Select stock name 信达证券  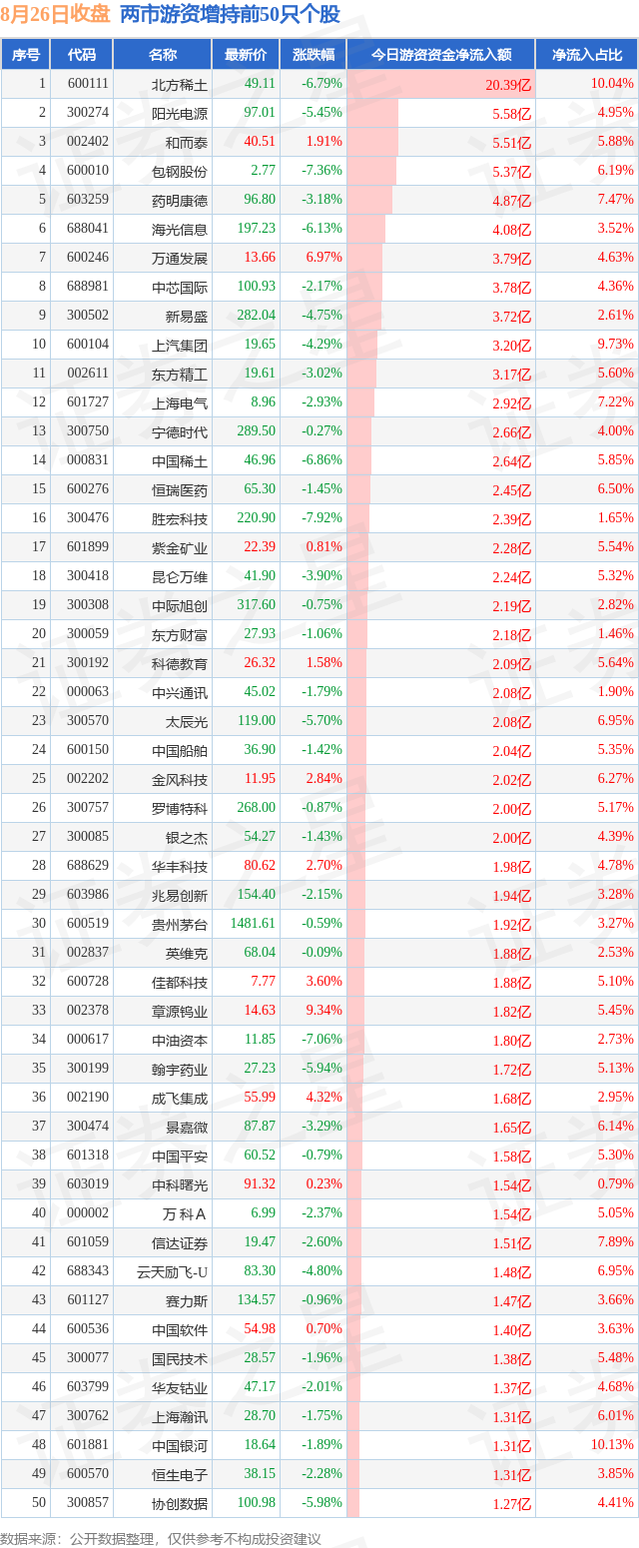click(x=180, y=1243)
